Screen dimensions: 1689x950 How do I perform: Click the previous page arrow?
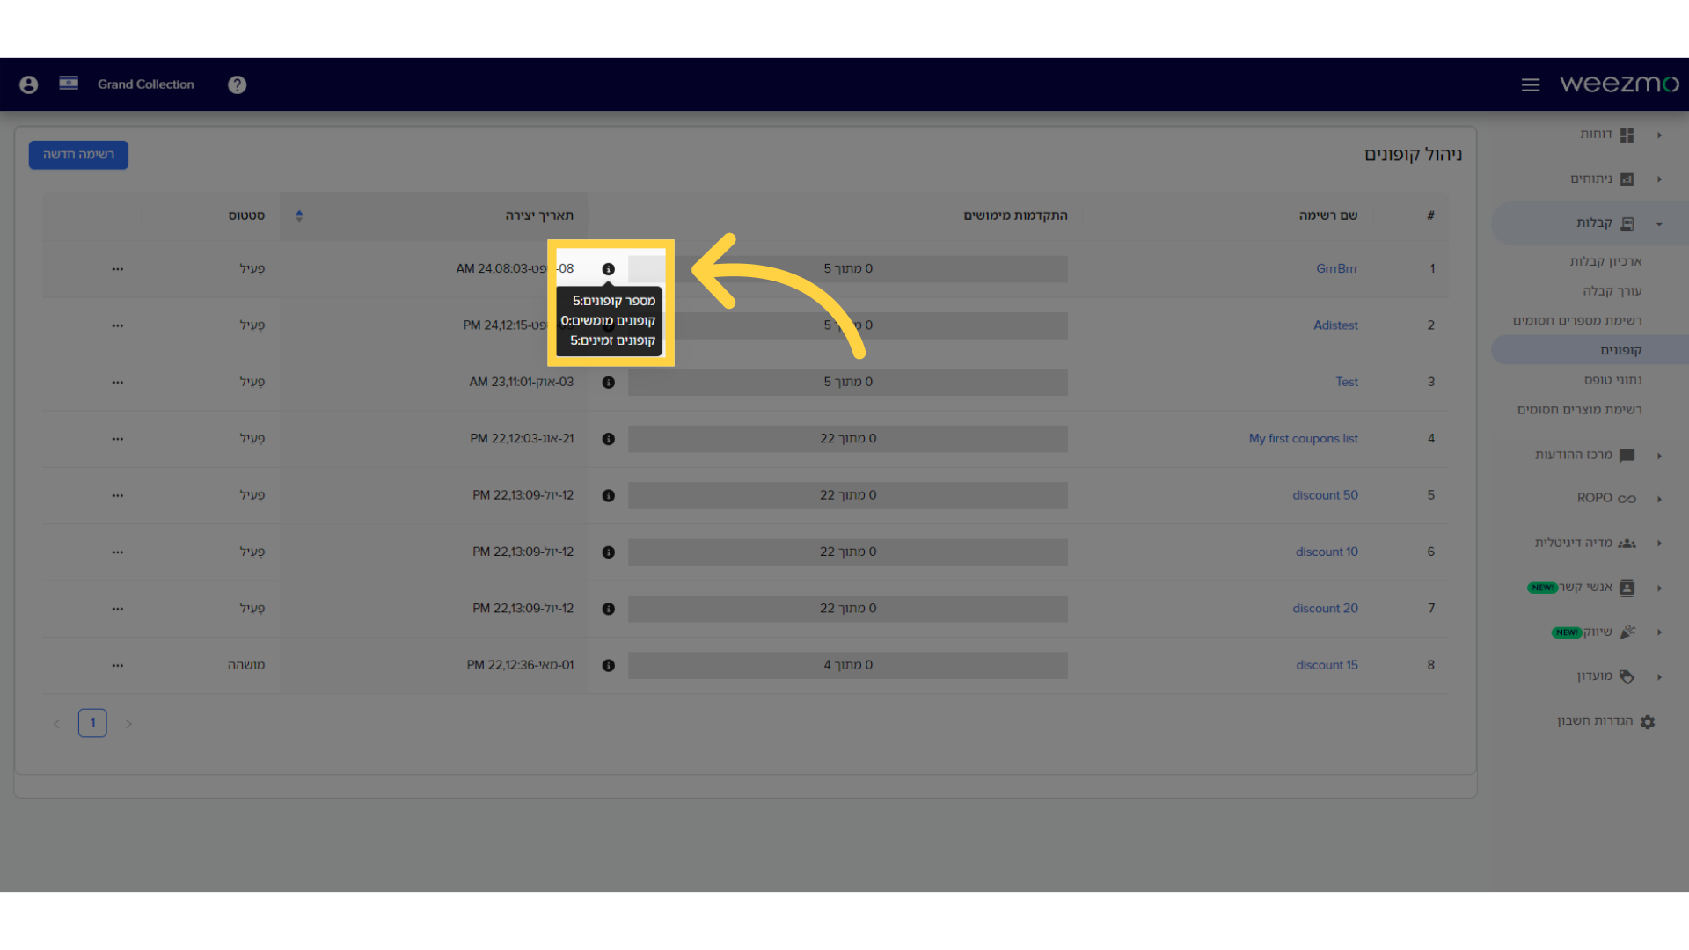tap(56, 724)
